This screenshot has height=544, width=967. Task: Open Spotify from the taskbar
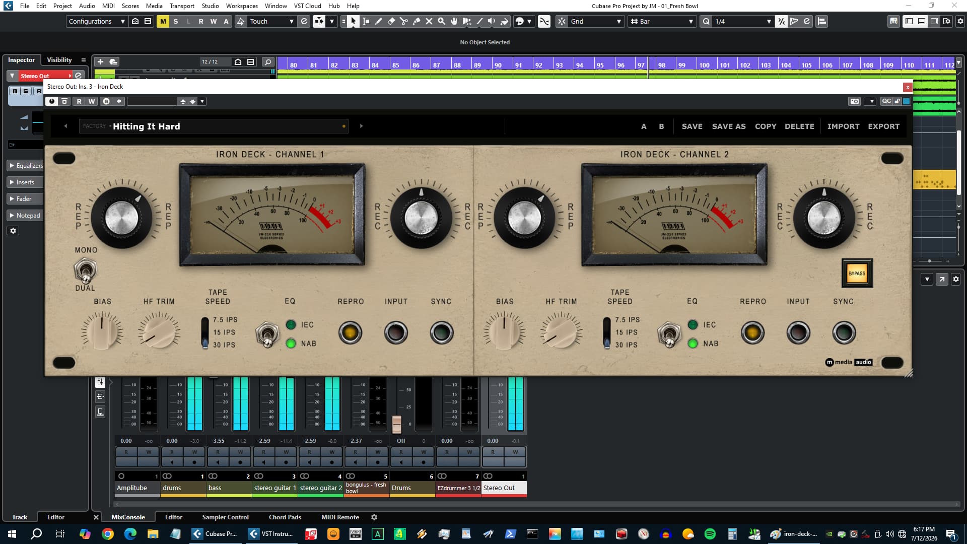[710, 534]
